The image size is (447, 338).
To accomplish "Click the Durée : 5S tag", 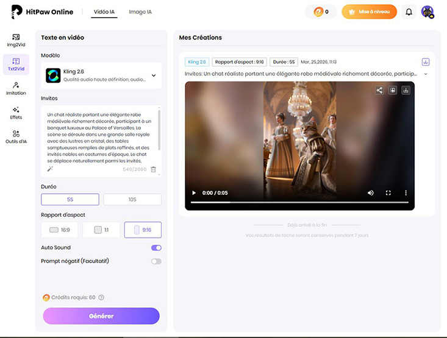I will point(284,62).
